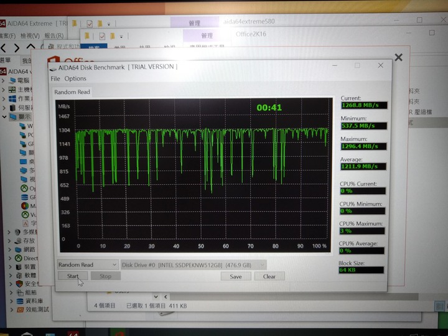Image resolution: width=448 pixels, height=336 pixels.
Task: Click the 'PC' child item icon under 顯示
Action: click(23, 134)
